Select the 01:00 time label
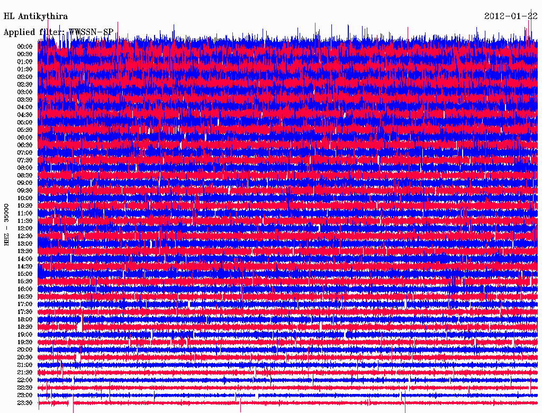Viewport: 542px width, 413px height. 25,62
